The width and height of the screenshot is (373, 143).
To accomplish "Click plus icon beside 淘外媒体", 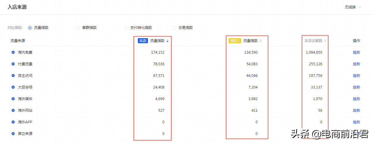I will tap(13, 99).
